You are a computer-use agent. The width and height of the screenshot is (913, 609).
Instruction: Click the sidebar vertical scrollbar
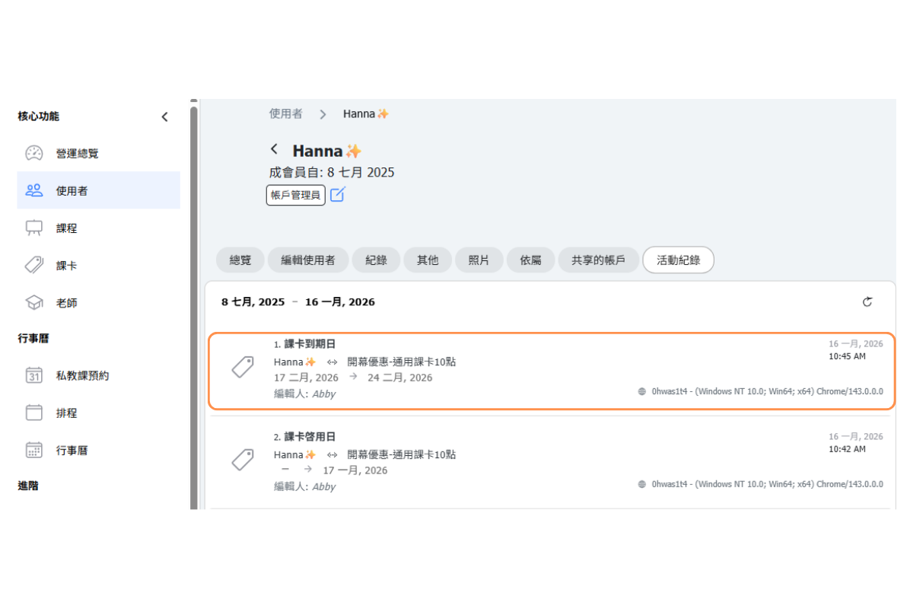pos(193,304)
